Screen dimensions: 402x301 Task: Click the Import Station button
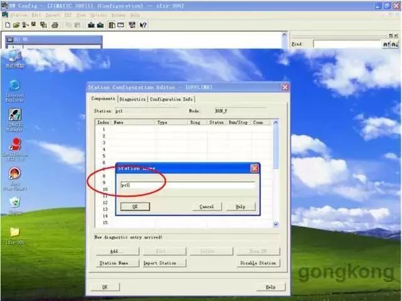[x=163, y=263]
